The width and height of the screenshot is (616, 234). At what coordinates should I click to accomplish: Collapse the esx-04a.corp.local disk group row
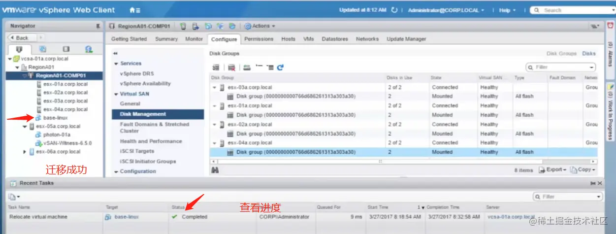[x=214, y=143]
